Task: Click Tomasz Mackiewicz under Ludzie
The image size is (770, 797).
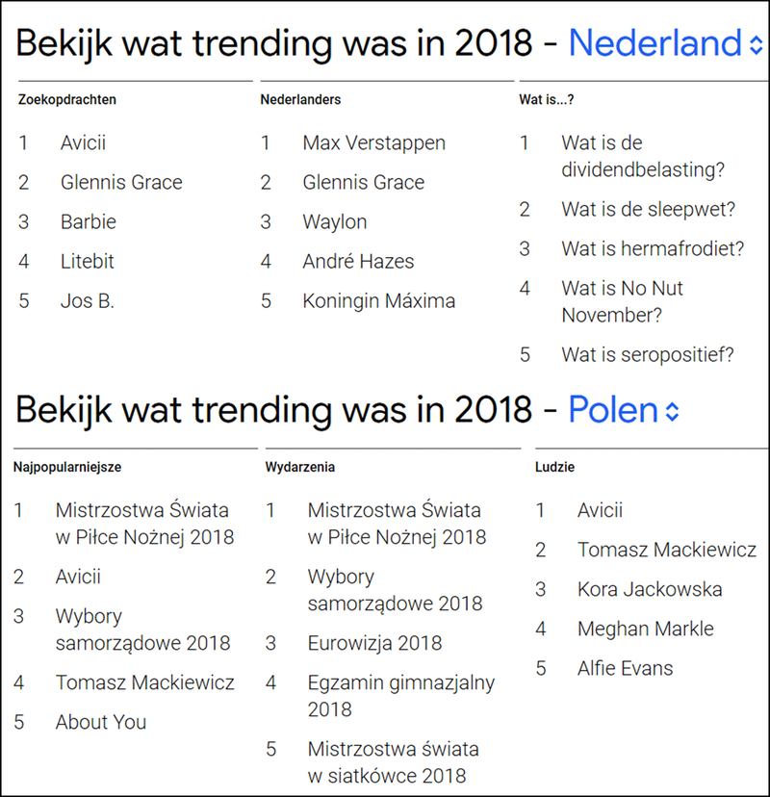Action: (667, 550)
